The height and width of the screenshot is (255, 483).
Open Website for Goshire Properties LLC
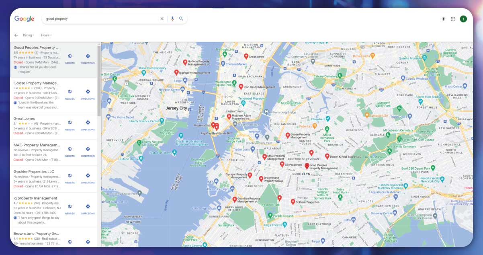70,178
